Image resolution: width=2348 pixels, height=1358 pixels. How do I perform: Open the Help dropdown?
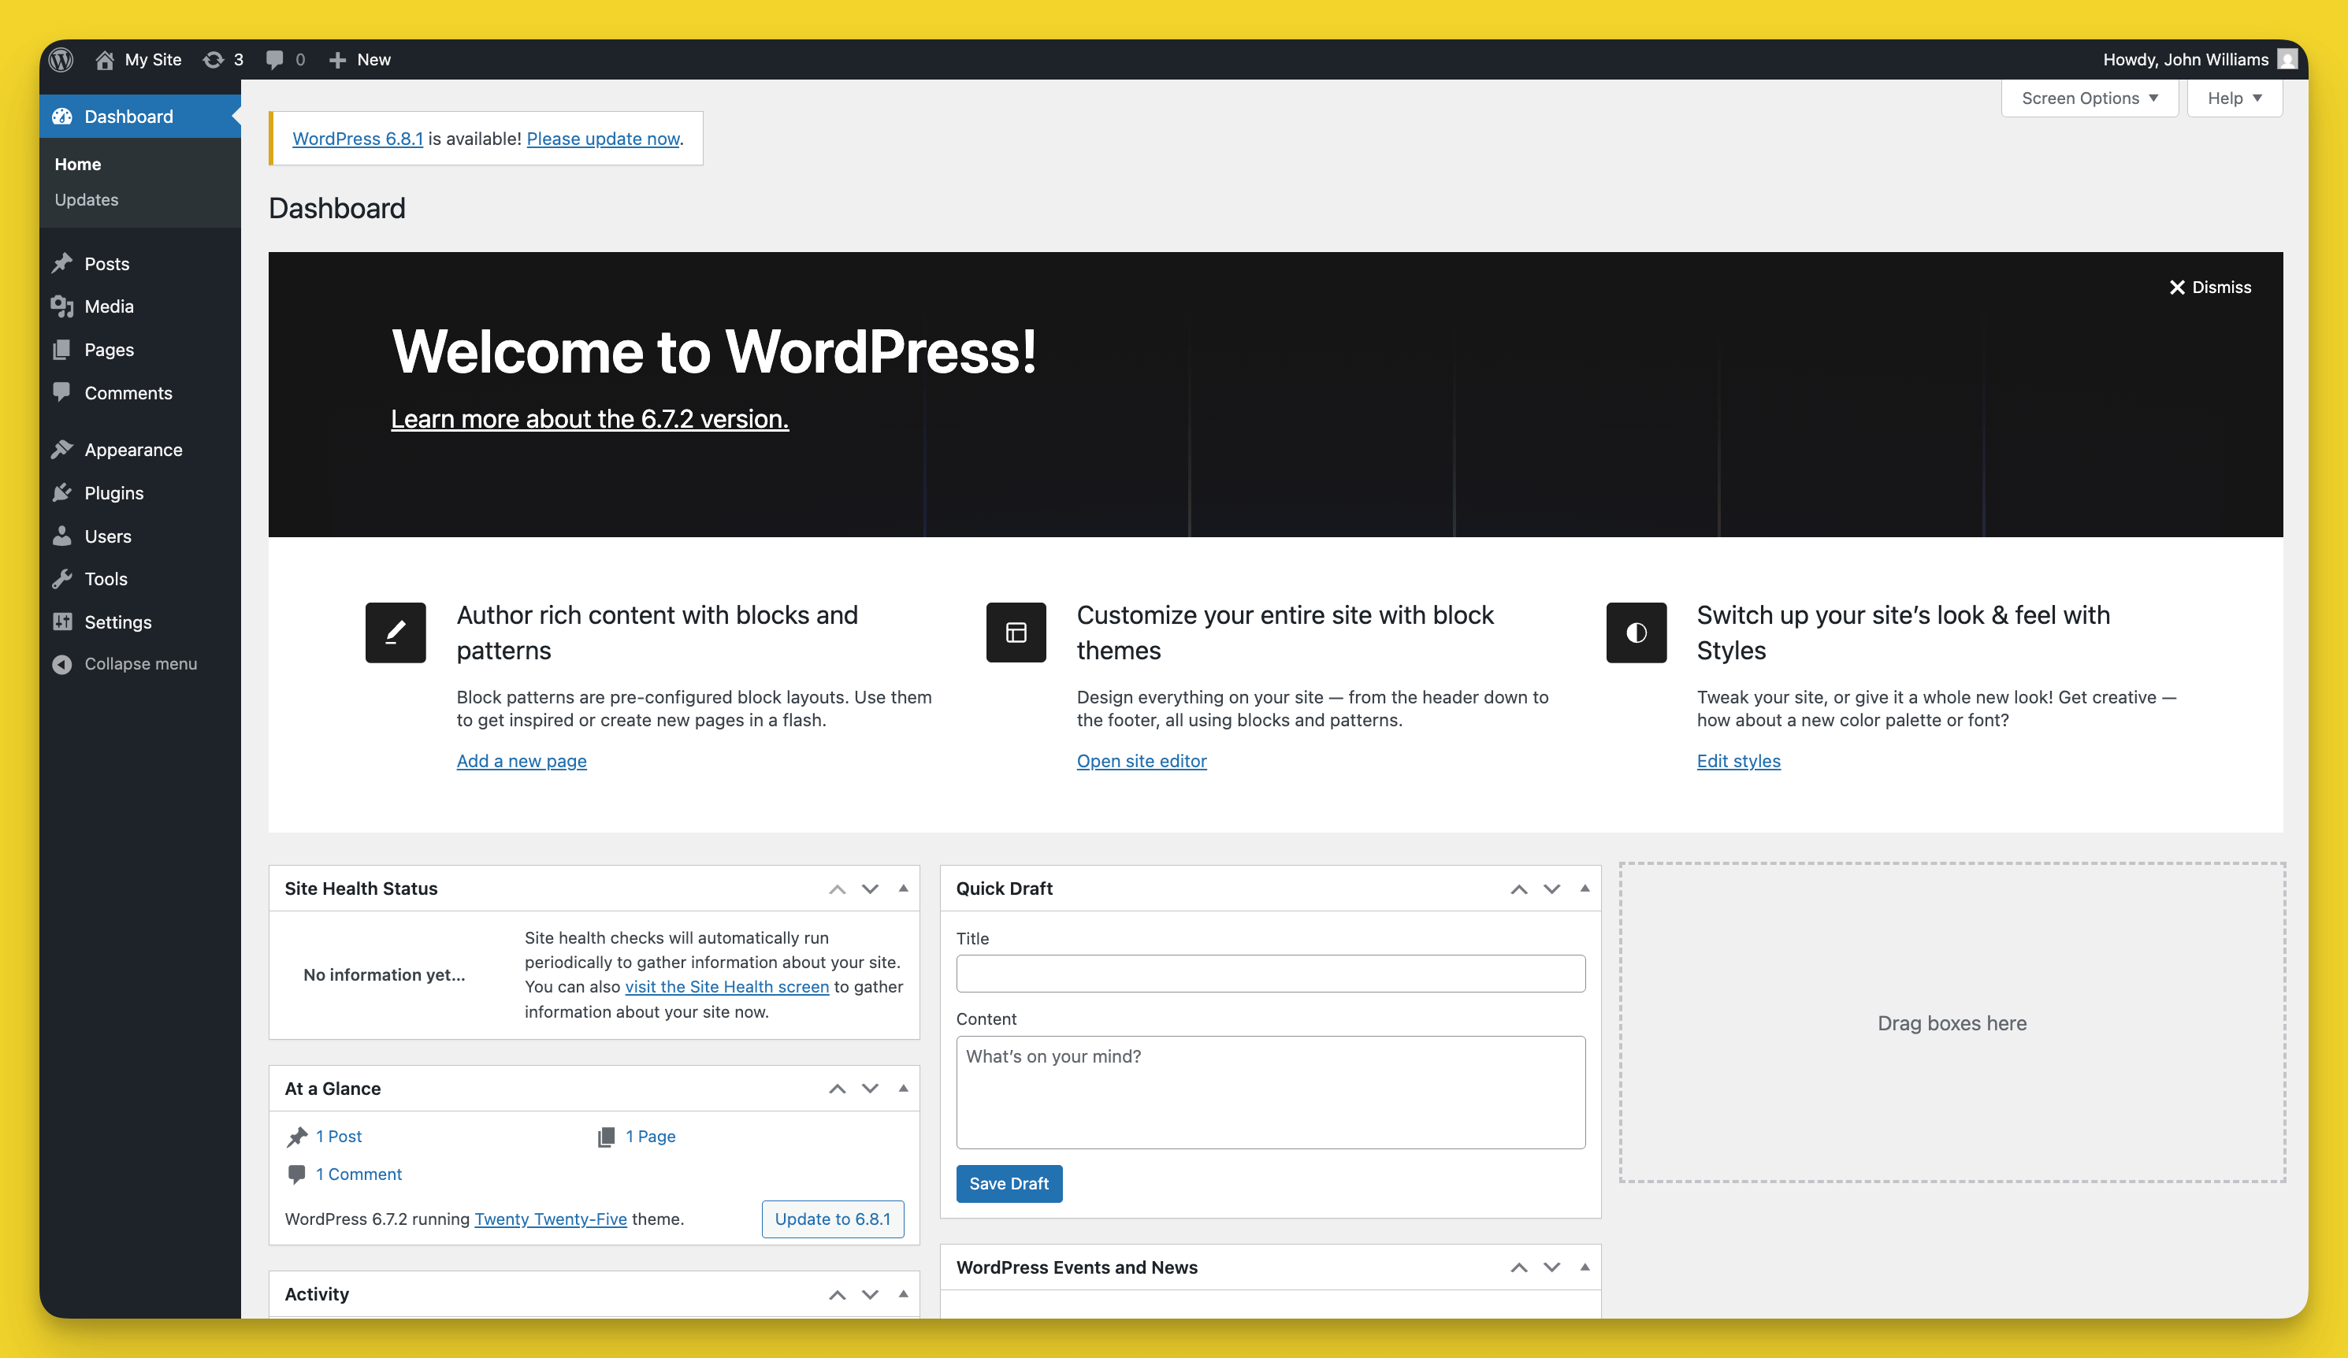pos(2234,98)
